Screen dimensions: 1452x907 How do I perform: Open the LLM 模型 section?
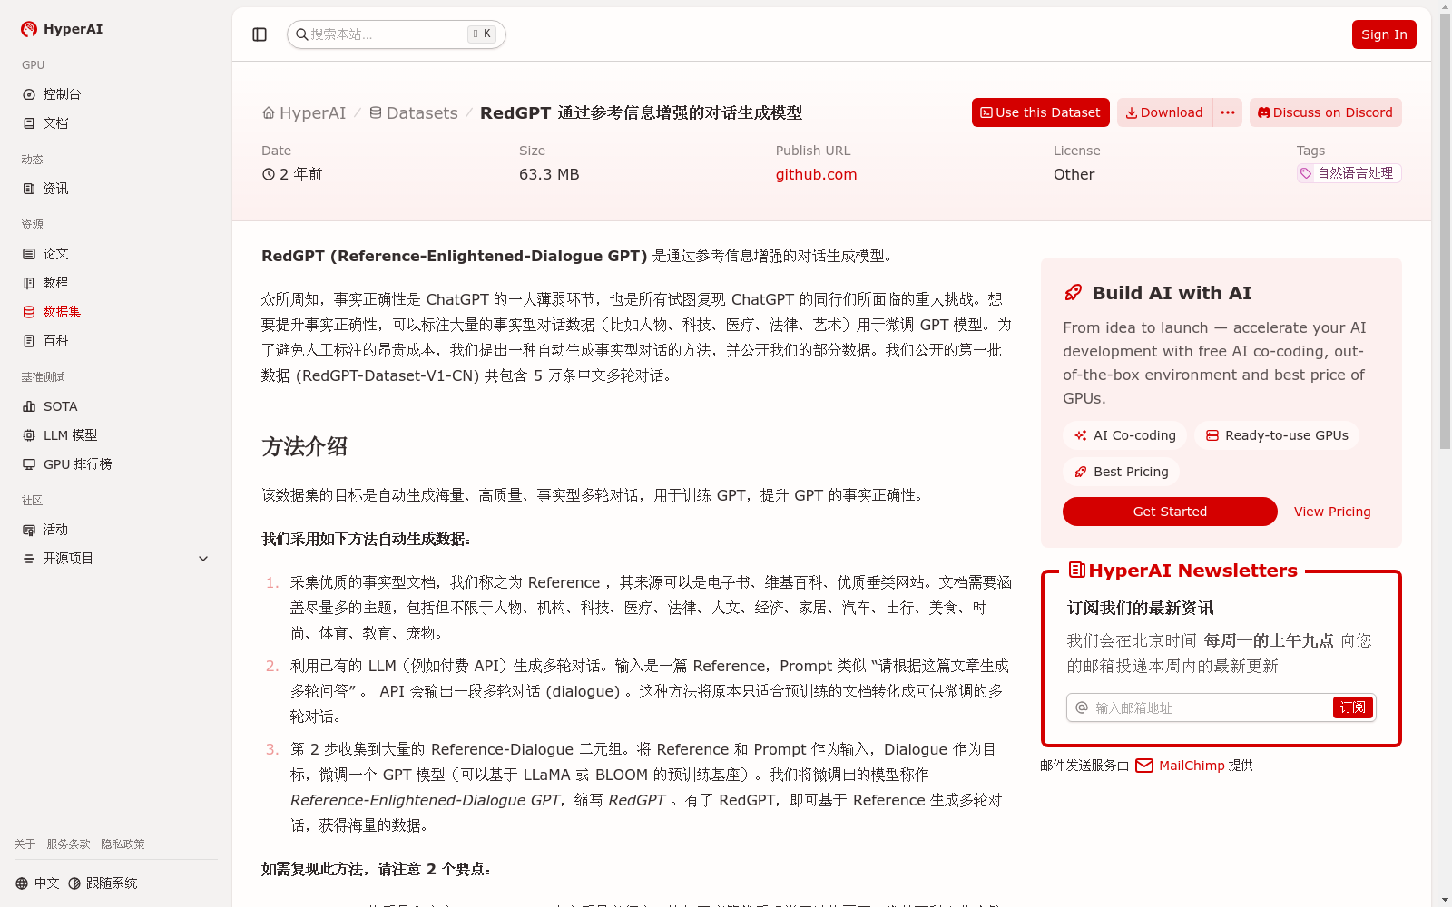click(69, 434)
